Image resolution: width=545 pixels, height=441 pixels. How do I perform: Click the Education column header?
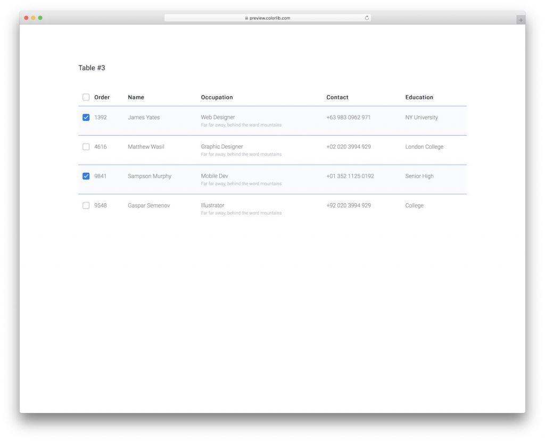[419, 97]
